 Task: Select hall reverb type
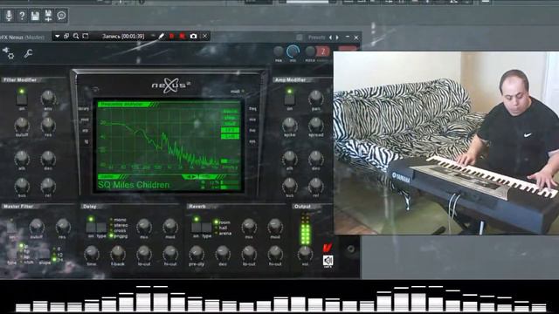[221, 228]
